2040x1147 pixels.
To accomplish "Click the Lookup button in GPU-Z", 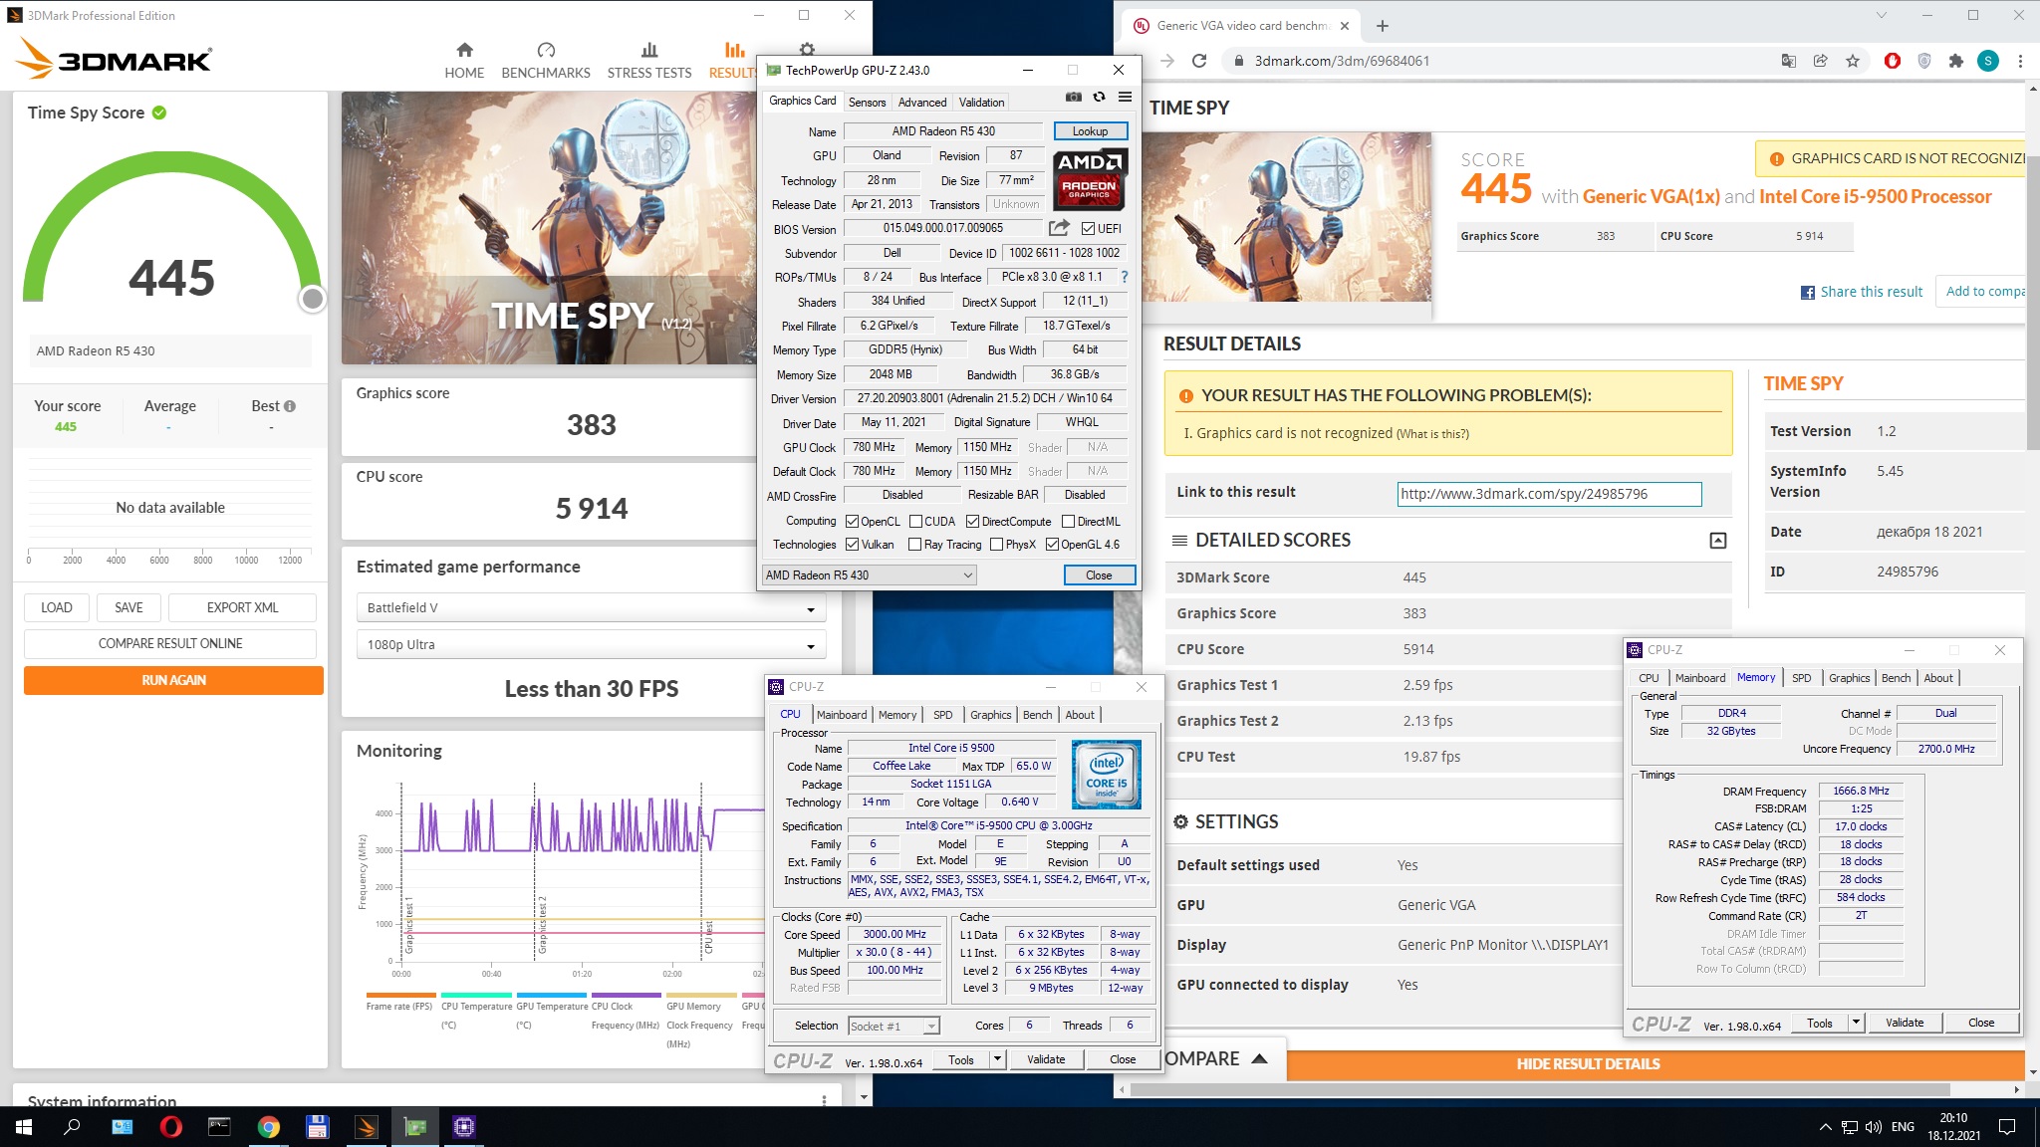I will [x=1090, y=131].
